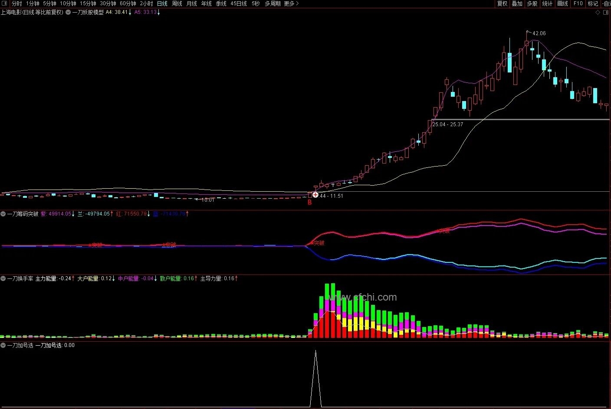Screen dimensions: 611x409
Task: Expand the 一刀筹码突破 indicator menu
Action: click(x=3, y=214)
